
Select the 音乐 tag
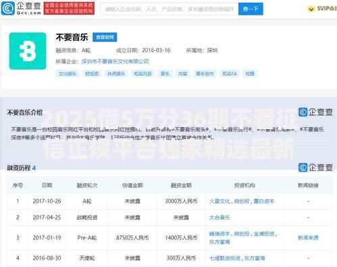(165, 74)
